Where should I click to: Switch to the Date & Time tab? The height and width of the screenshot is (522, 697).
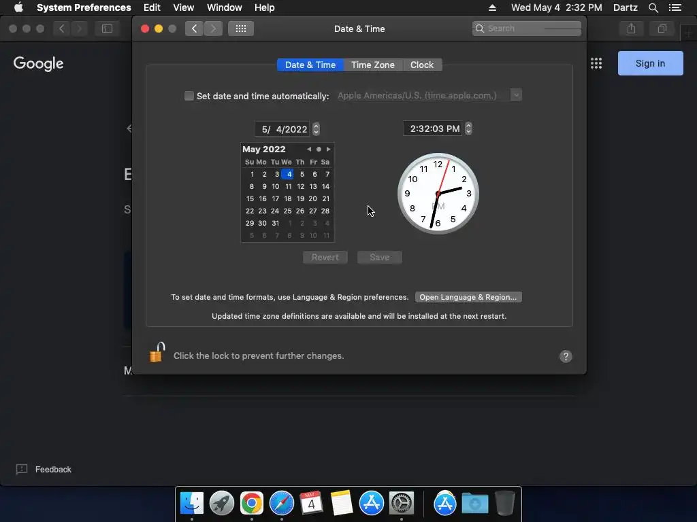tap(310, 65)
